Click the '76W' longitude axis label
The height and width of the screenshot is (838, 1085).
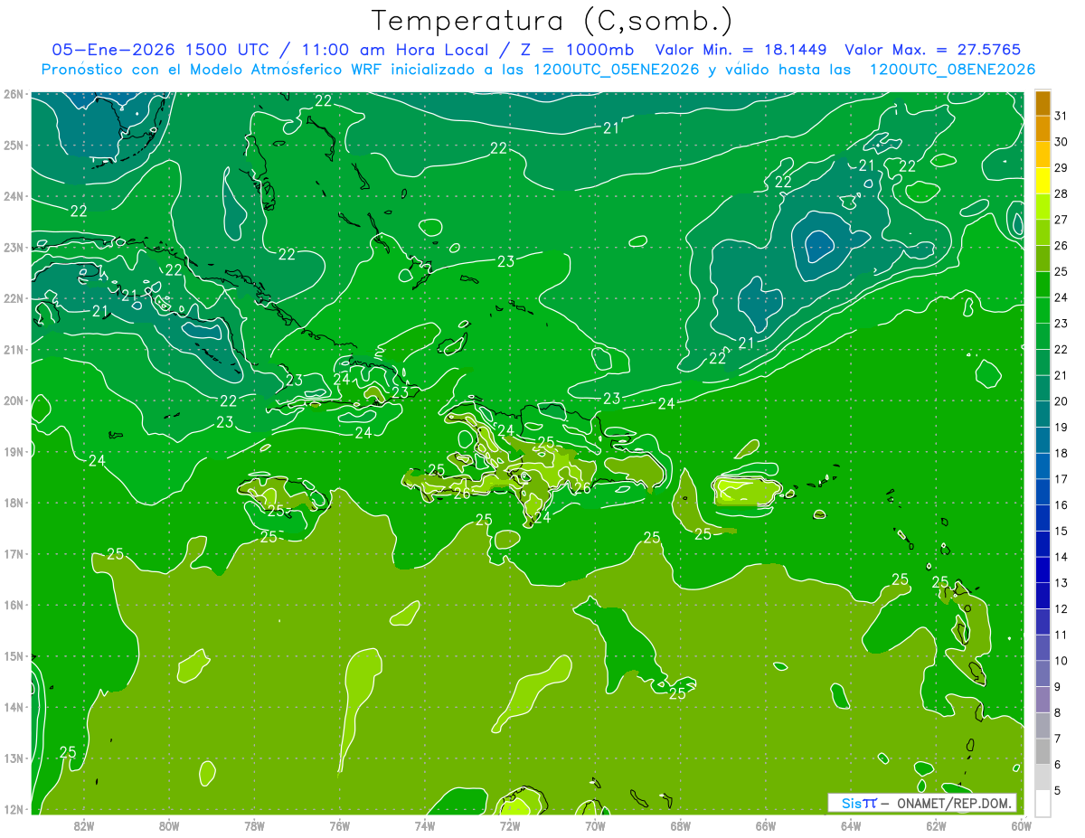tap(339, 826)
